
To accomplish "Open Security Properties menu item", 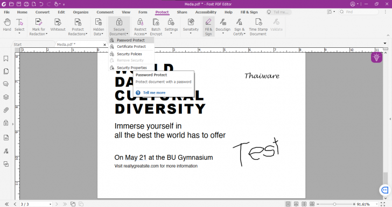I will [131, 68].
